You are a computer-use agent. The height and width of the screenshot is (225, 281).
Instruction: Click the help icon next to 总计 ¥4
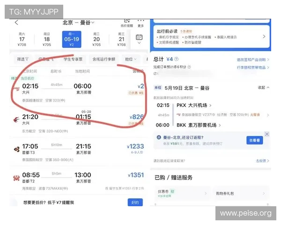click(x=177, y=59)
